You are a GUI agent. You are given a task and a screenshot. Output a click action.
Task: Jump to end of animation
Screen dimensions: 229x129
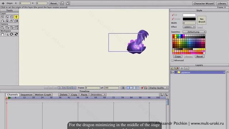(x=74, y=88)
